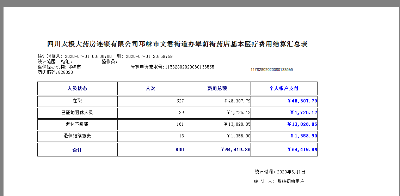The width and height of the screenshot is (400, 196).
Task: Click the 29 count cell
Action: pos(151,113)
